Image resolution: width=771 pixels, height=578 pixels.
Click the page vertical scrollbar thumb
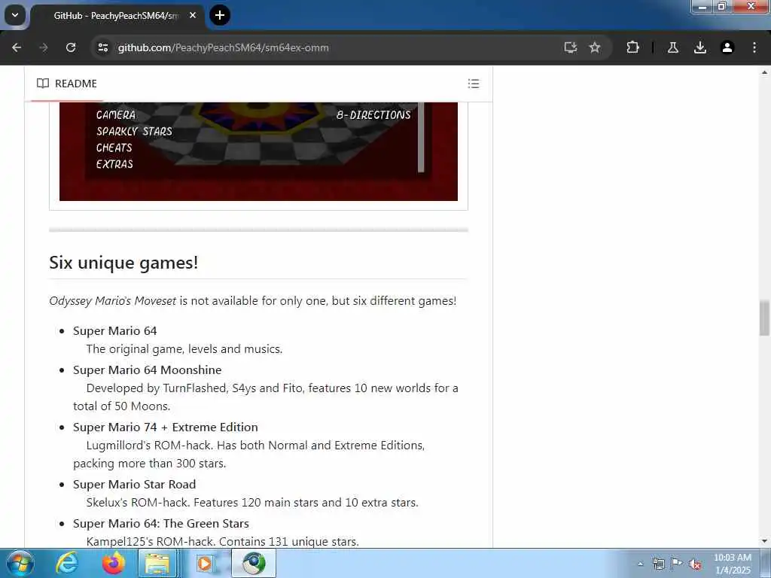[764, 318]
